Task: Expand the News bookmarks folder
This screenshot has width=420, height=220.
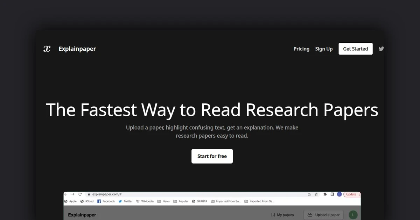Action: pyautogui.click(x=163, y=201)
